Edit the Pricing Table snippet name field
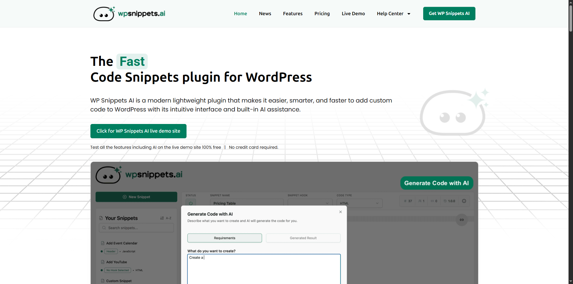 pos(247,203)
